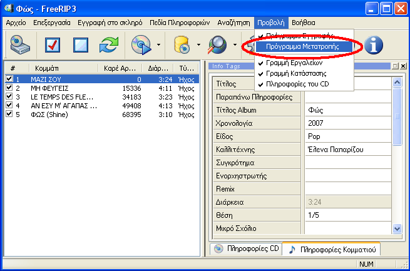Image resolution: width=410 pixels, height=271 pixels.
Task: Maximize the Info Tags panel
Action: 395,66
